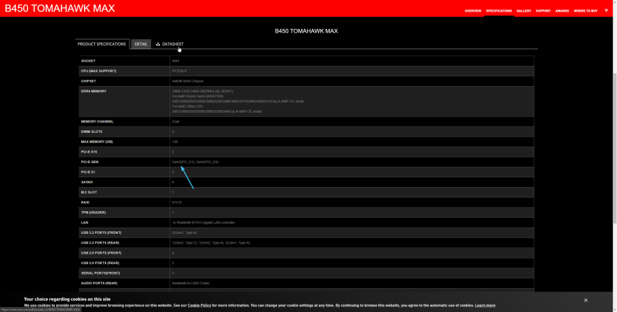Switch to the Detail tab
Viewport: 617px width, 312px height.
(141, 44)
